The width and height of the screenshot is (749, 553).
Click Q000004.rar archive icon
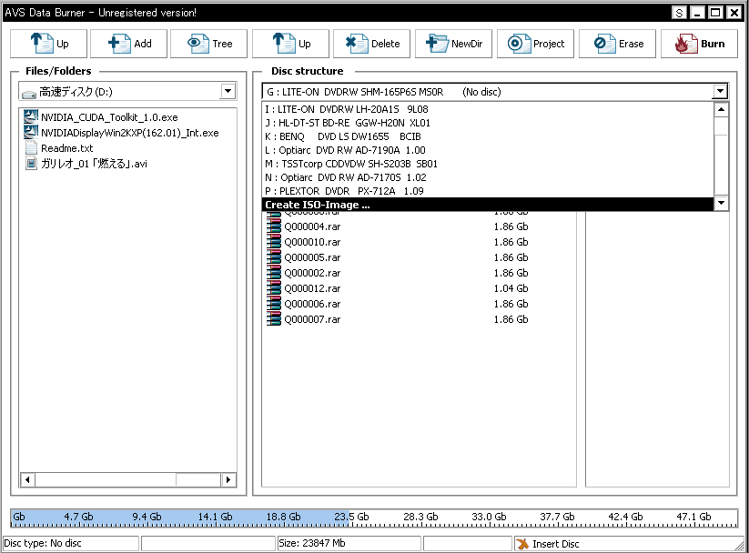pos(274,226)
